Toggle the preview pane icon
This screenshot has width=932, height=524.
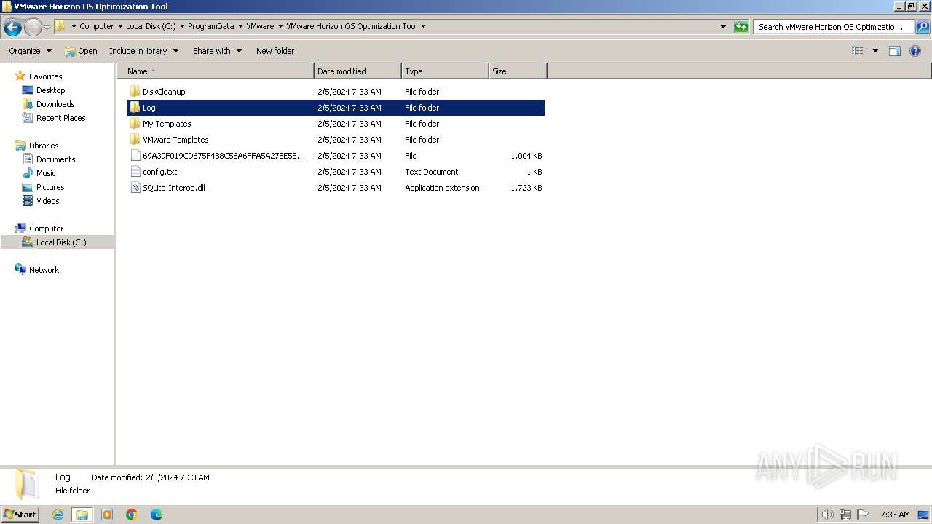pyautogui.click(x=895, y=51)
